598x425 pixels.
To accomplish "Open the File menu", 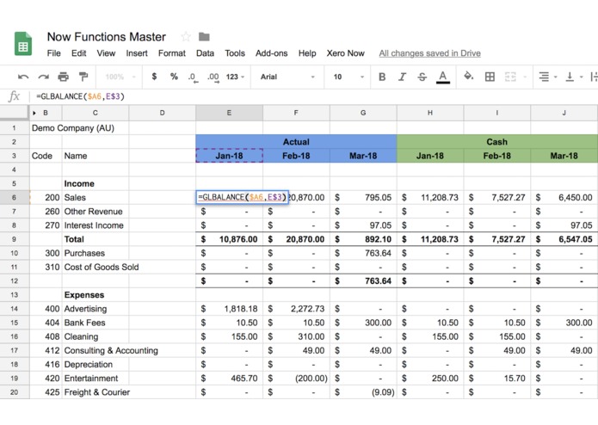I will (x=53, y=53).
